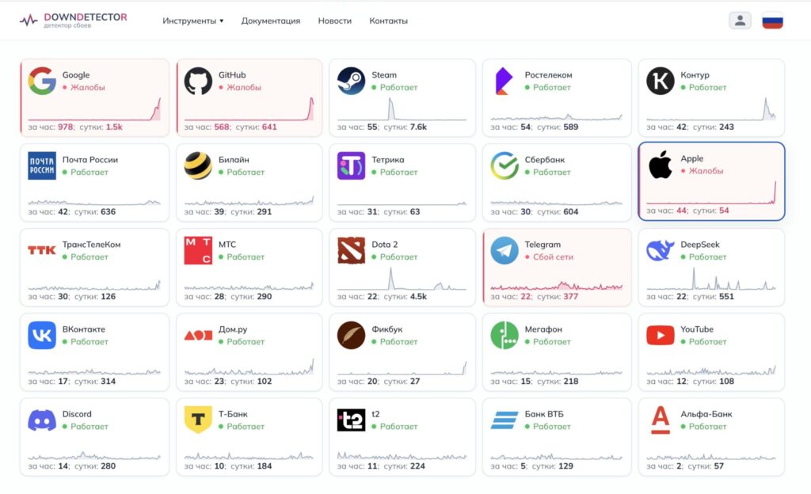811x494 pixels.
Task: Click the DeepSeek whale icon
Action: [661, 251]
